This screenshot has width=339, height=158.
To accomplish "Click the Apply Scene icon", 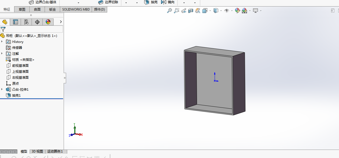I will tap(245, 11).
